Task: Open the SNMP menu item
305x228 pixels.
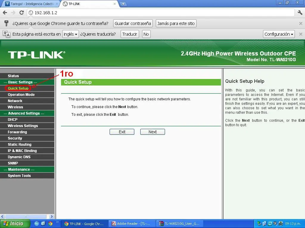Action: pos(27,163)
